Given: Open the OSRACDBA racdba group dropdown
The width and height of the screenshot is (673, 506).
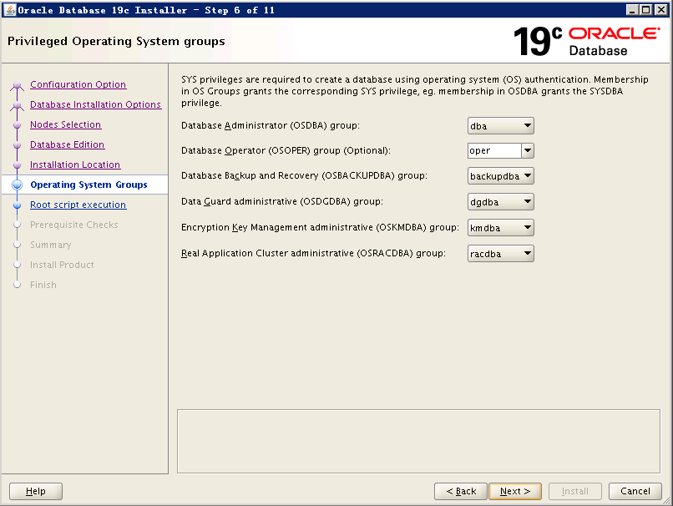Looking at the screenshot, I should coord(500,254).
